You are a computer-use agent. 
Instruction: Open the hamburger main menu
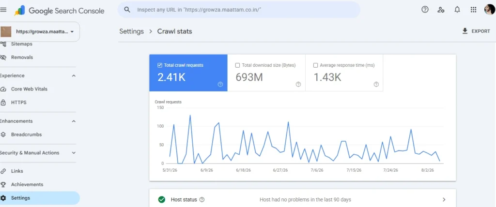(x=3, y=10)
